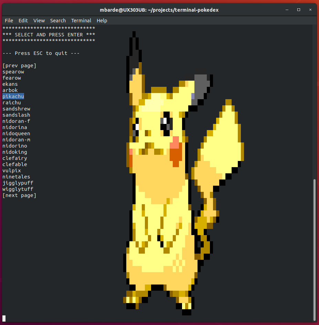Select nidoking in the list
319x325 pixels.
coord(15,152)
